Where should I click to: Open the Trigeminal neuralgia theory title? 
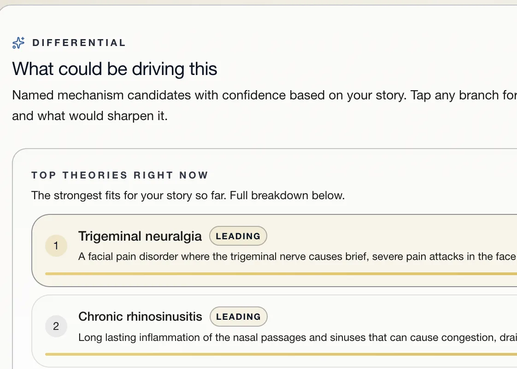[x=140, y=236]
